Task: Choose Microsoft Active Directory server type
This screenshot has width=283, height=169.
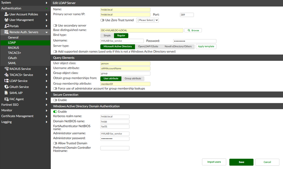Action: pyautogui.click(x=118, y=47)
